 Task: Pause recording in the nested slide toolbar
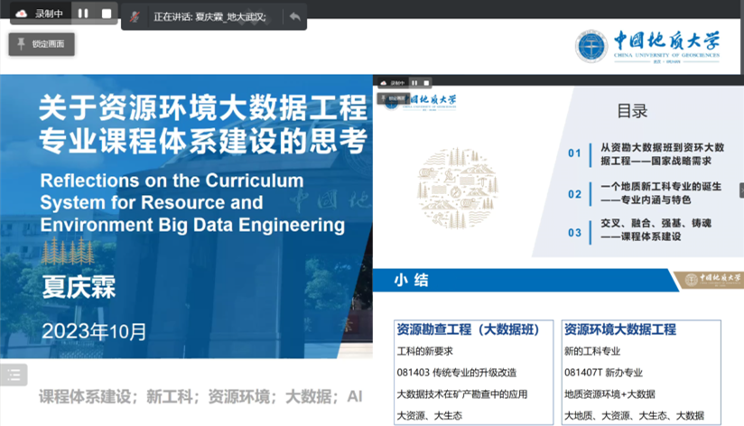pos(414,83)
